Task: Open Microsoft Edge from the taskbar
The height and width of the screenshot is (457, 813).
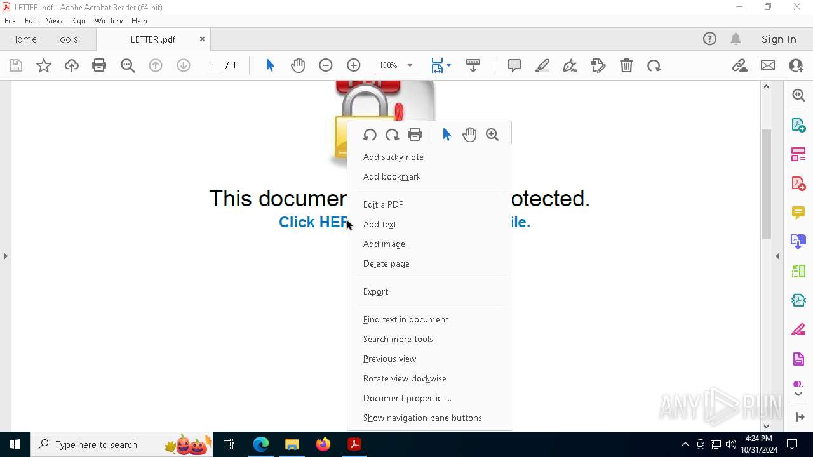Action: [x=261, y=444]
